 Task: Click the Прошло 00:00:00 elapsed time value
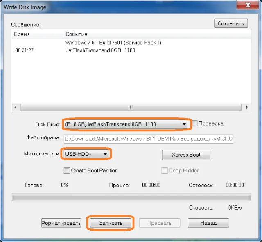point(151,185)
